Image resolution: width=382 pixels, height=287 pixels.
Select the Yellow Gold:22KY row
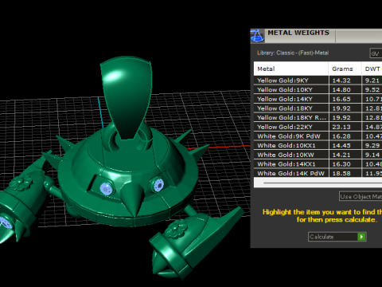coord(318,127)
